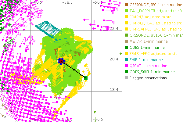183x122 pixels.
Task: Click the black midpoint dot on track line
Action: 74,70
